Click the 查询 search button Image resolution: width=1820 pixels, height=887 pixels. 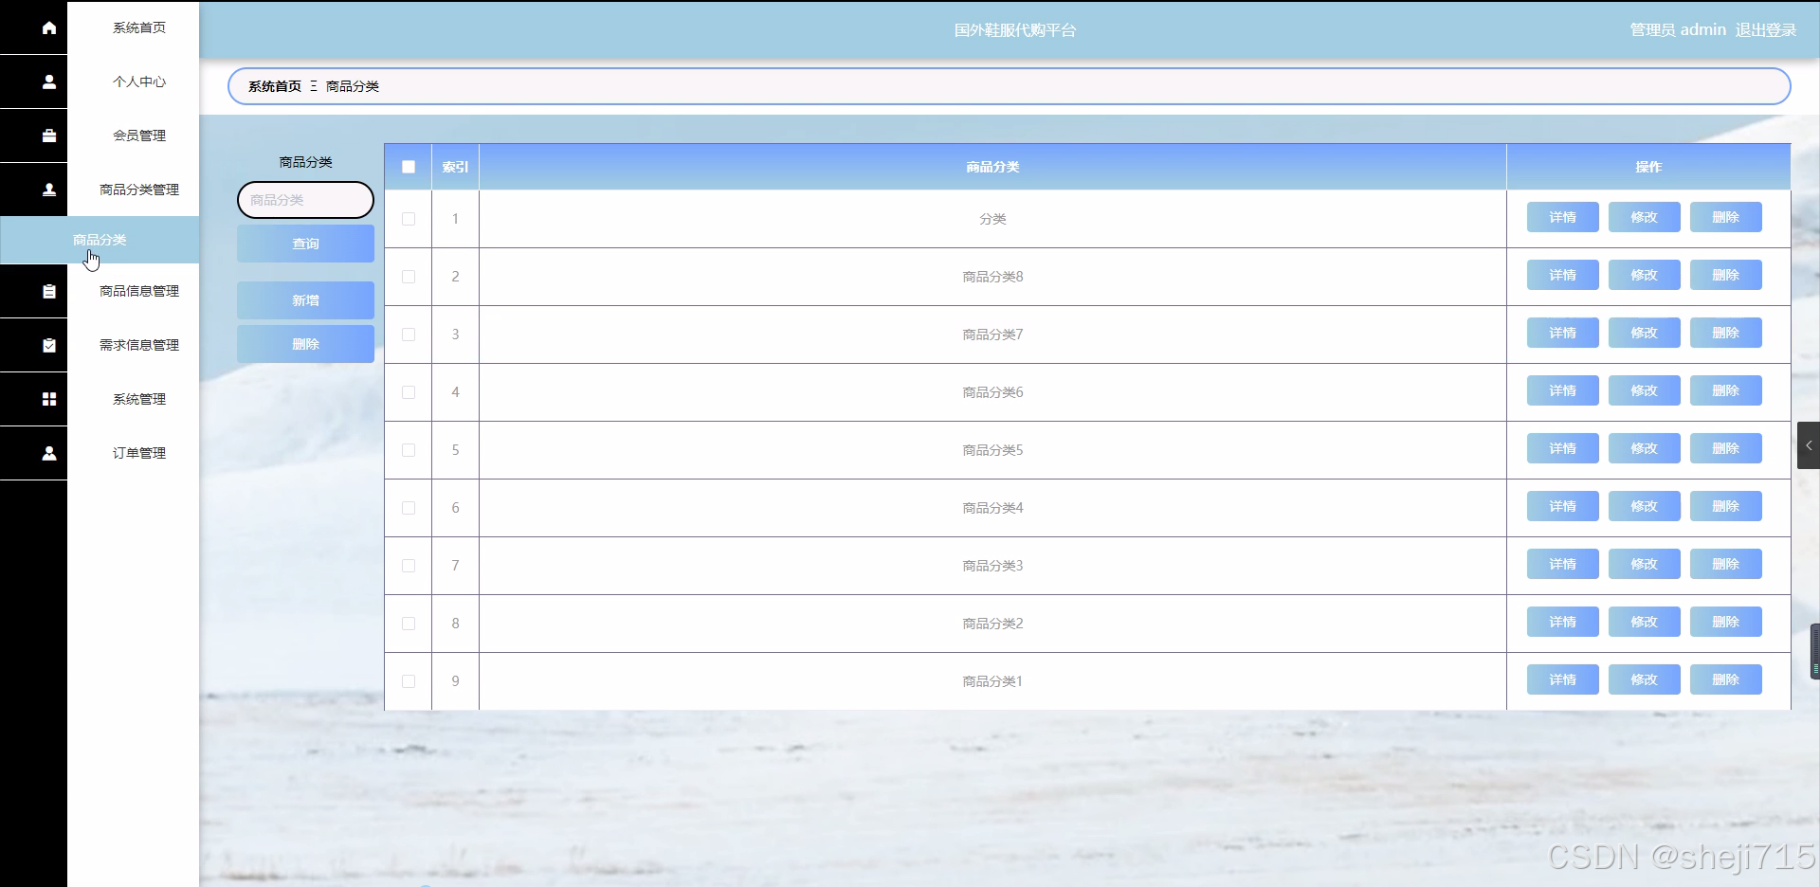pyautogui.click(x=305, y=244)
